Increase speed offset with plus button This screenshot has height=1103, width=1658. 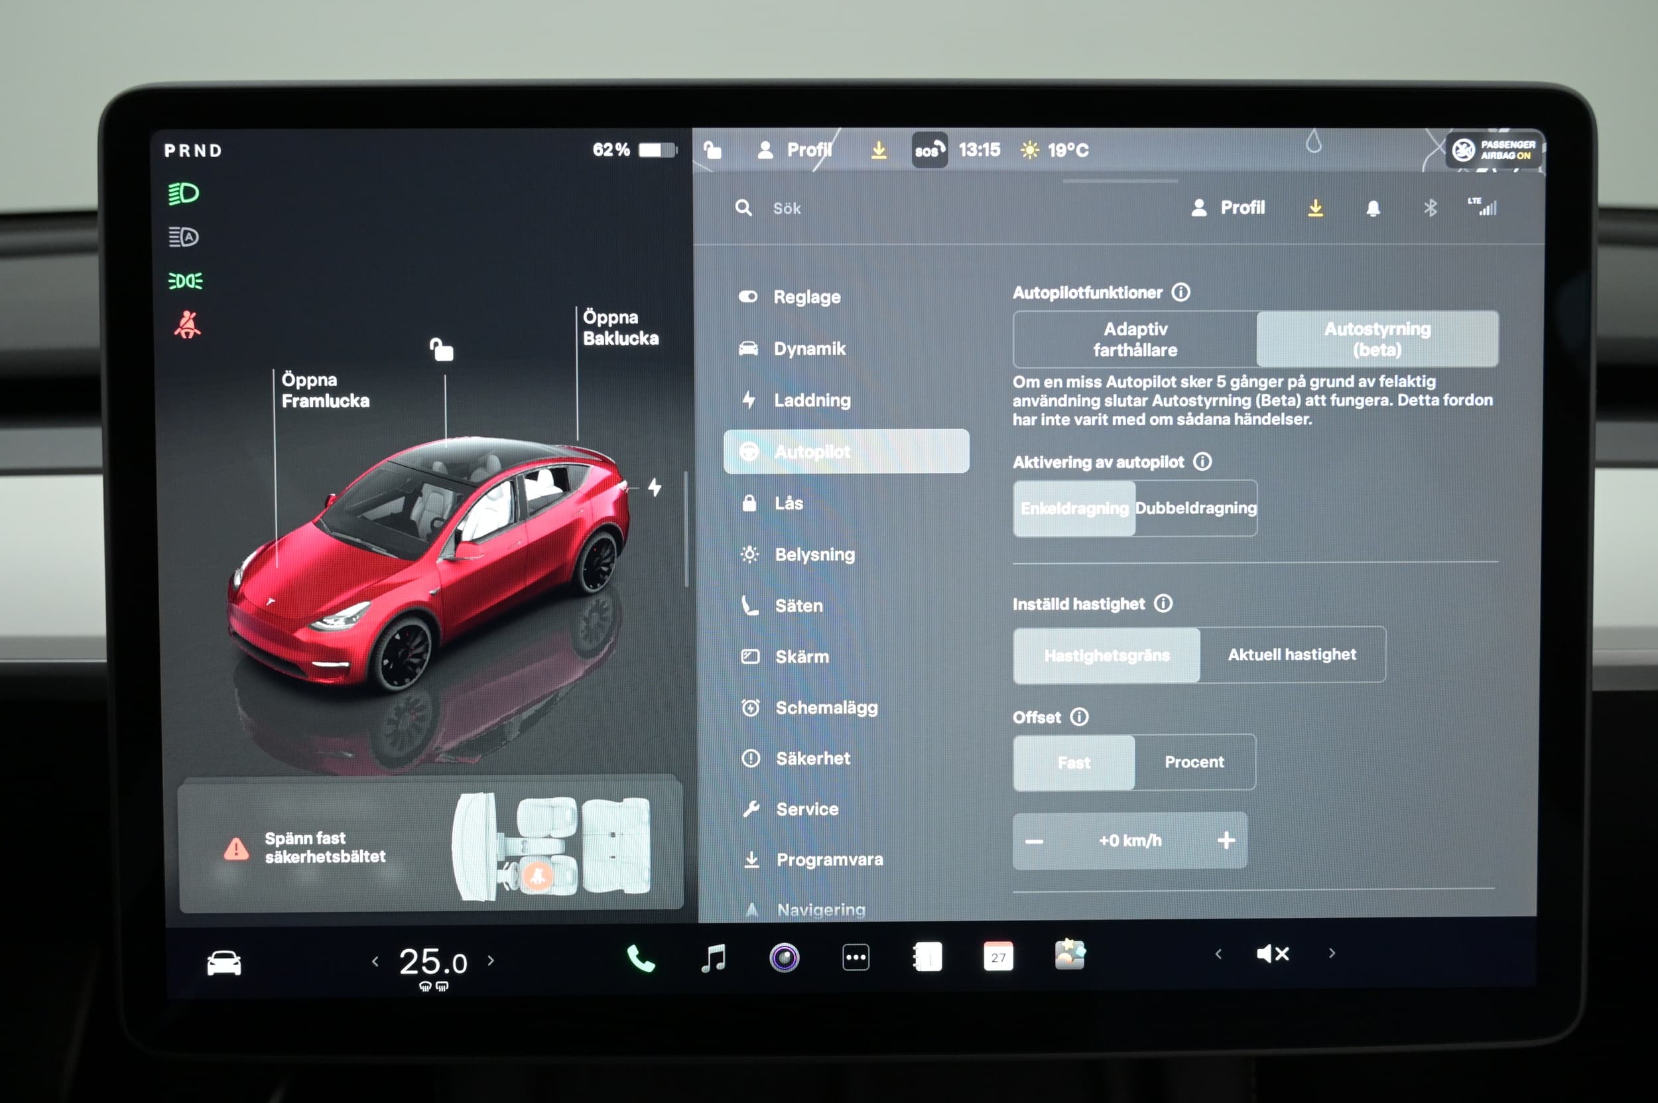[1226, 840]
